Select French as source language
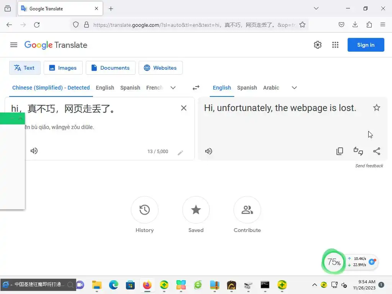The width and height of the screenshot is (392, 294). pos(155,88)
